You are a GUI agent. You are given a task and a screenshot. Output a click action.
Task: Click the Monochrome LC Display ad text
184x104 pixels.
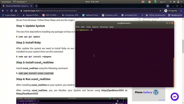[148, 20]
